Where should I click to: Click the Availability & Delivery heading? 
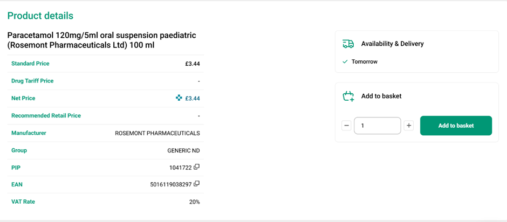point(392,44)
